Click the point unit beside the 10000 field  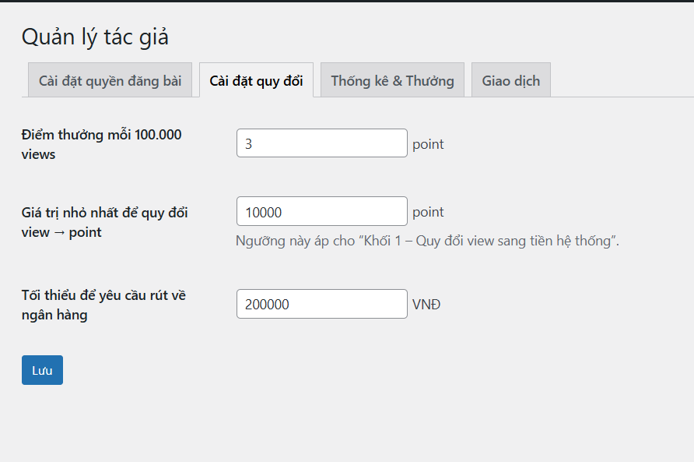pos(428,212)
